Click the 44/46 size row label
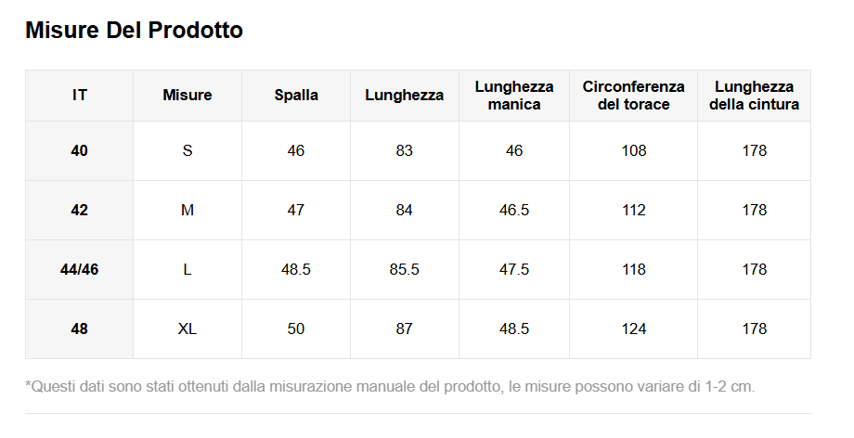The height and width of the screenshot is (438, 854). 80,269
